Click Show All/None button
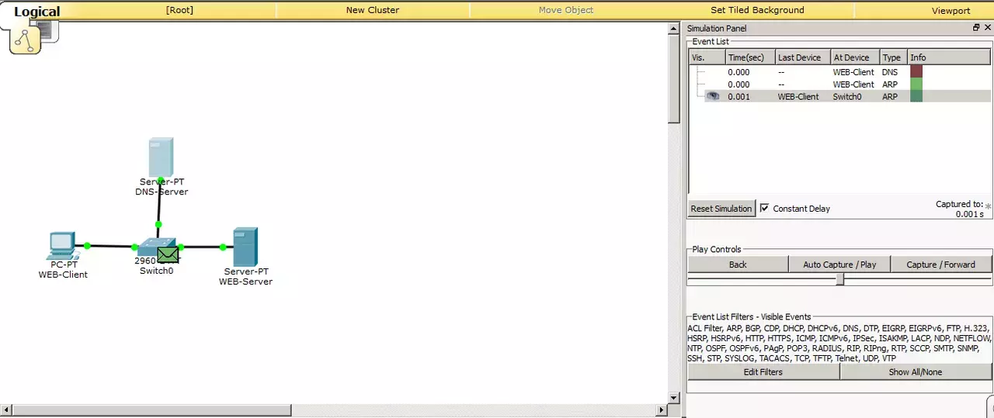Screen dimensions: 994x418 [916, 372]
